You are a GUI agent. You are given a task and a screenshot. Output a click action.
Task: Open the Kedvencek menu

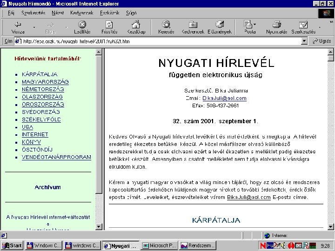point(82,13)
